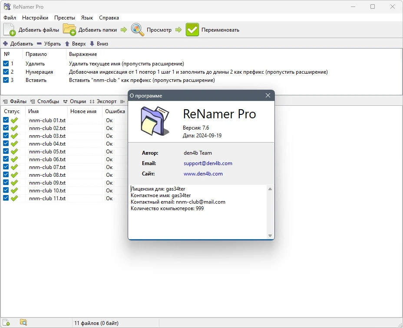This screenshot has height=328, width=403.
Task: Click the Up arrow icon for rules
Action: click(x=67, y=44)
